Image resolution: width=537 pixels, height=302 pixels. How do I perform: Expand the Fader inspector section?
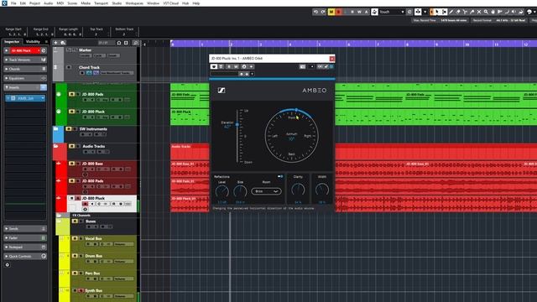point(24,238)
